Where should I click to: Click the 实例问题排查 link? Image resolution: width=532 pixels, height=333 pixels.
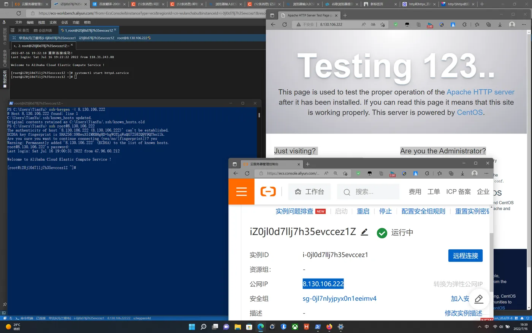click(294, 211)
